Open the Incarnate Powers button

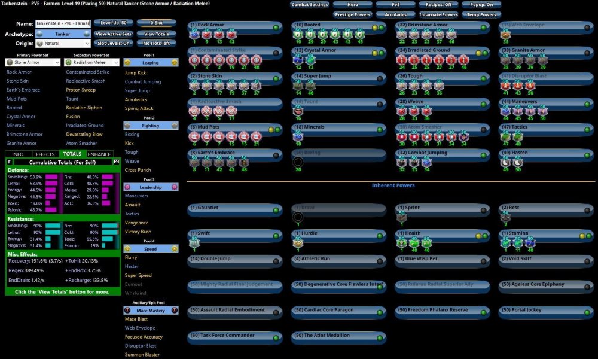(x=438, y=14)
